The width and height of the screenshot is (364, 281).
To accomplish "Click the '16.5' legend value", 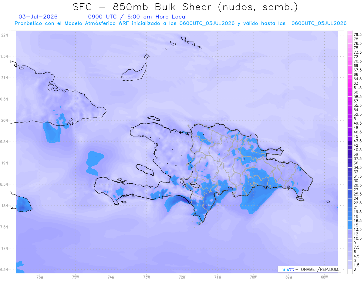I will coord(358,221).
